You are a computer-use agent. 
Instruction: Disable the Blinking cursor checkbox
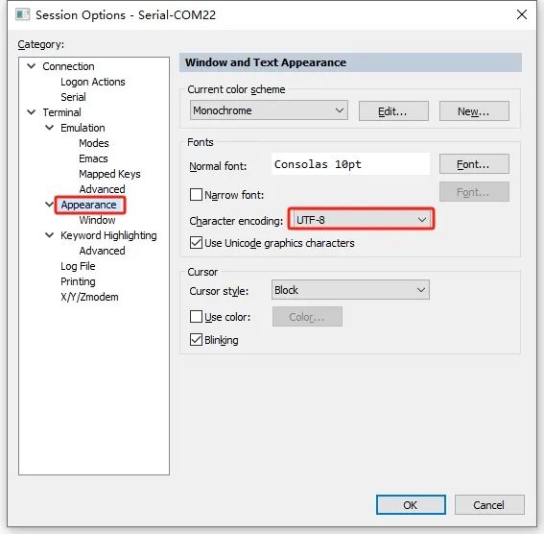pos(196,340)
